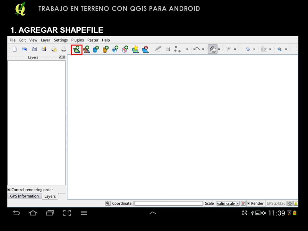Screen dimensions: 308x231
Task: Open the Plugins menu
Action: click(x=77, y=40)
